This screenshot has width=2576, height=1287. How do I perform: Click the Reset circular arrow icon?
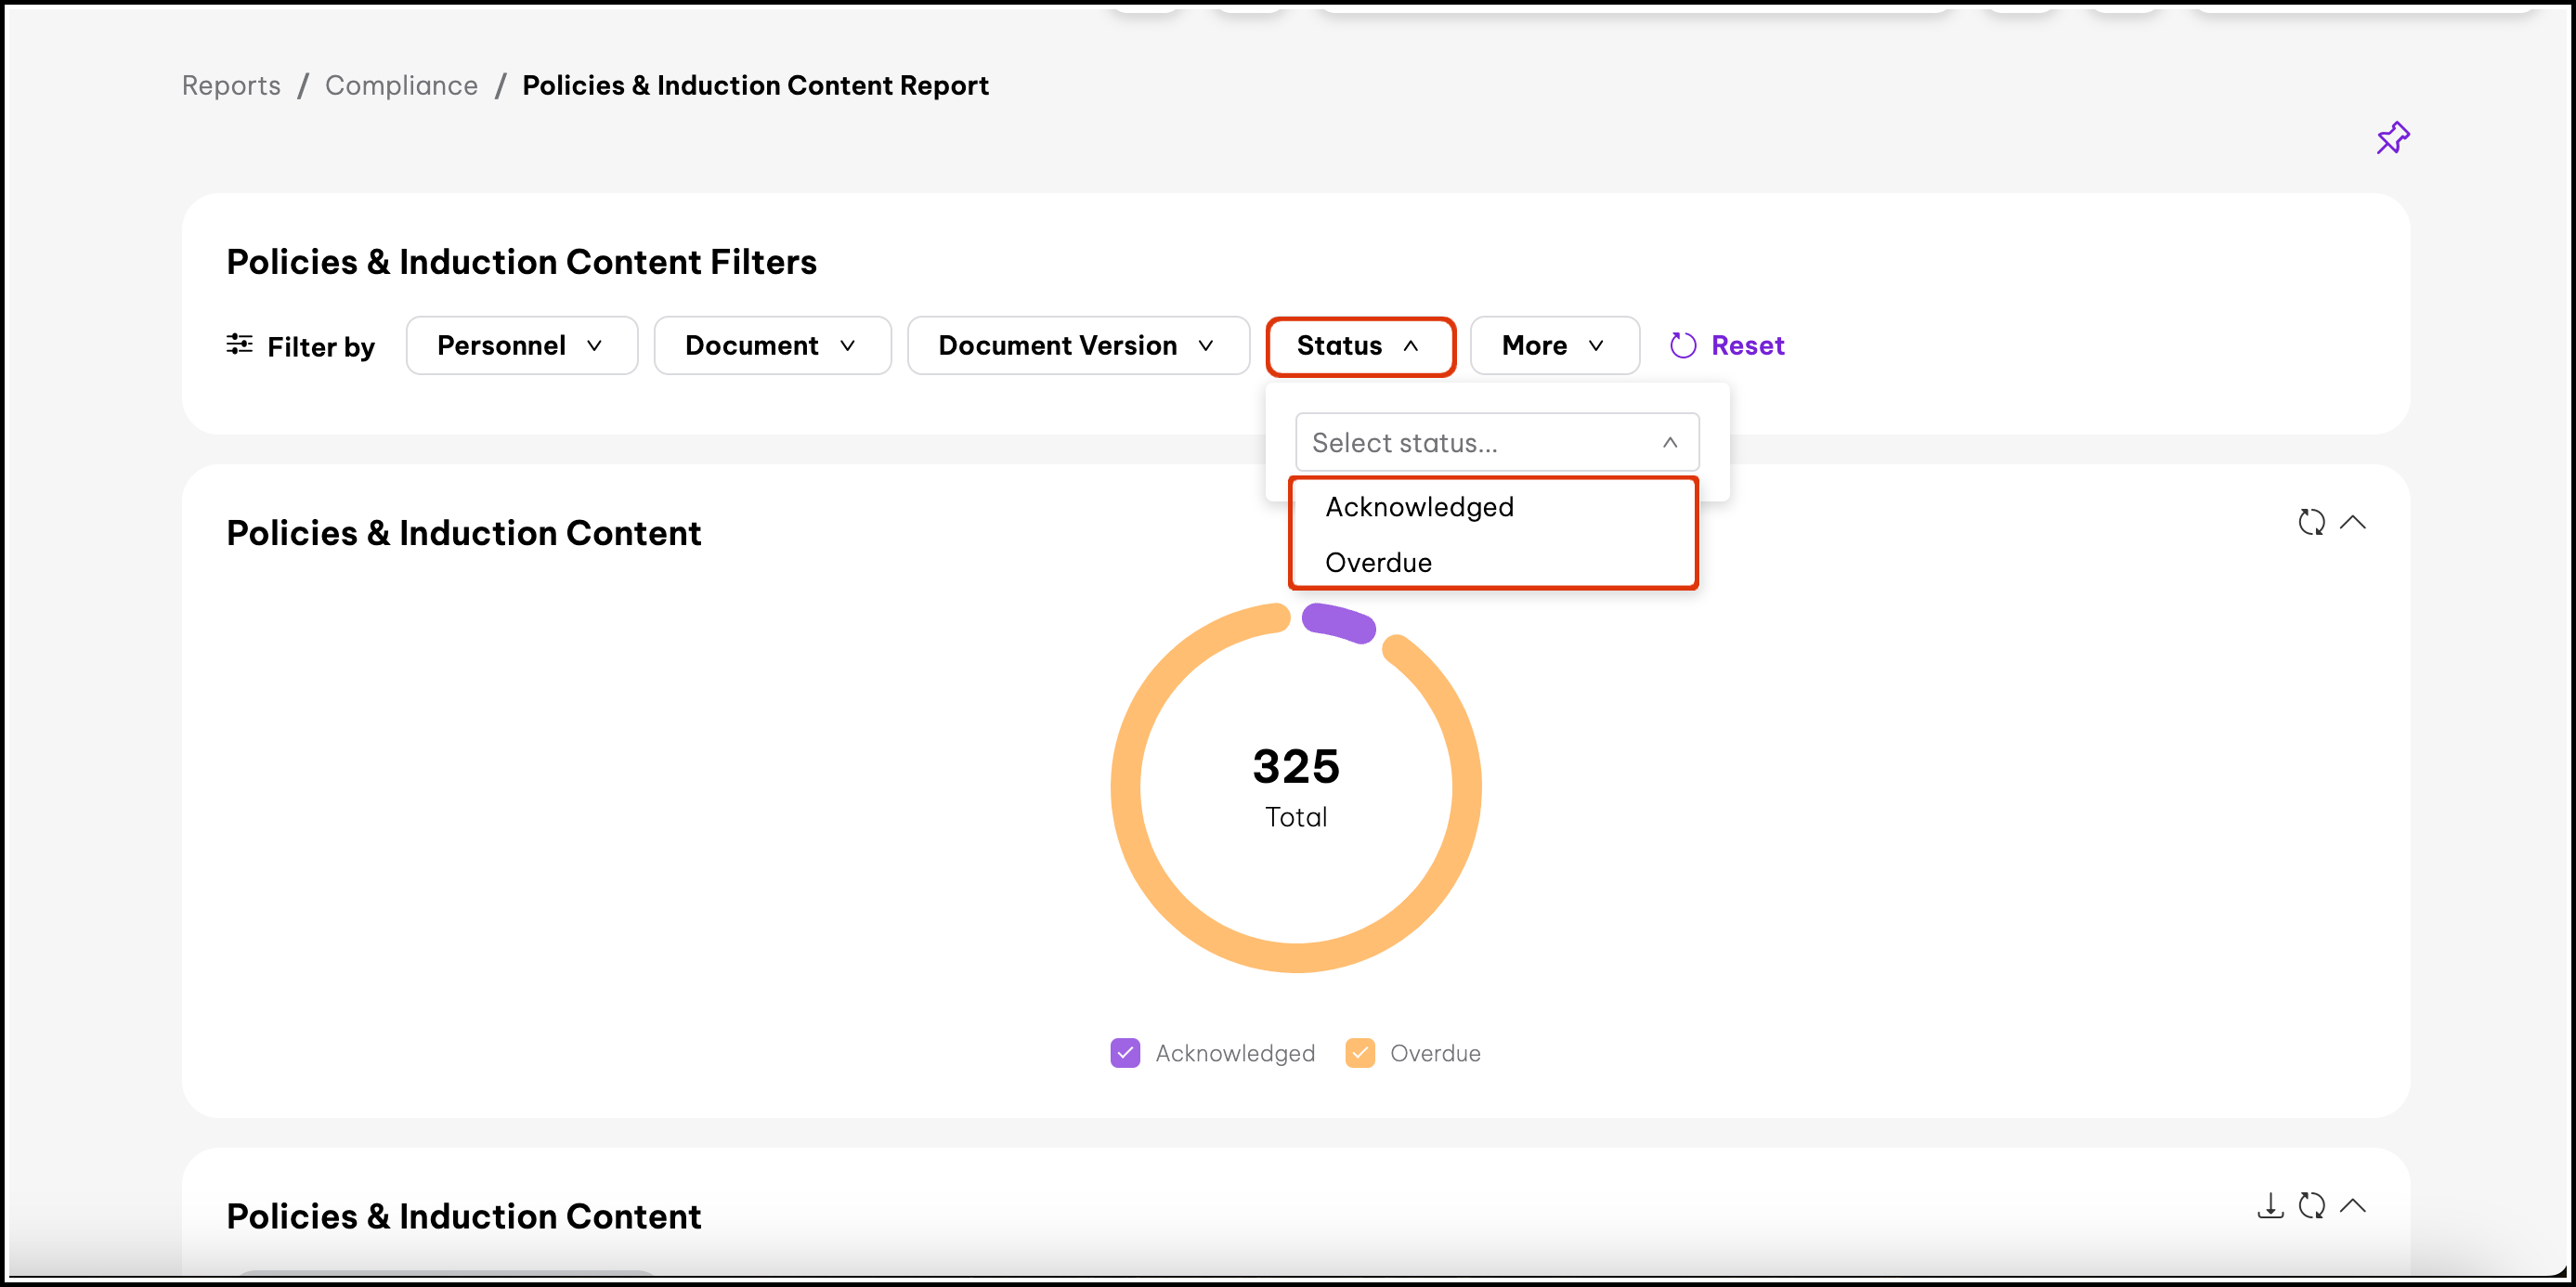1683,345
